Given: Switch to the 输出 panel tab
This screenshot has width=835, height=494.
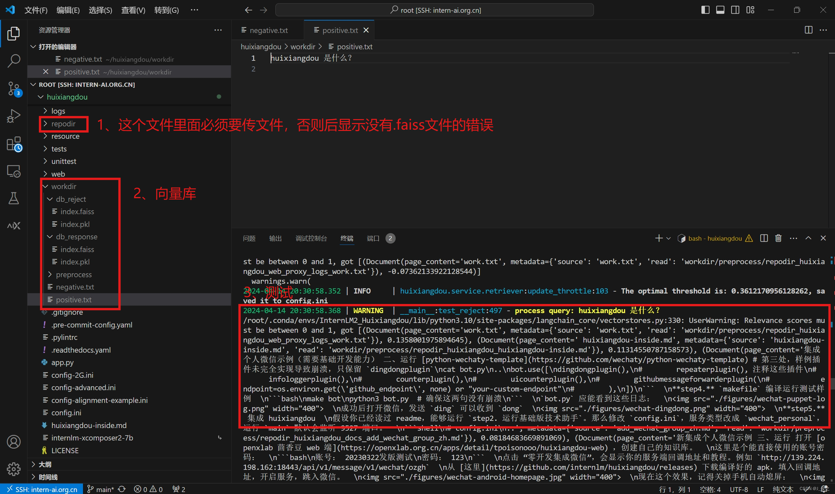Looking at the screenshot, I should click(x=275, y=238).
